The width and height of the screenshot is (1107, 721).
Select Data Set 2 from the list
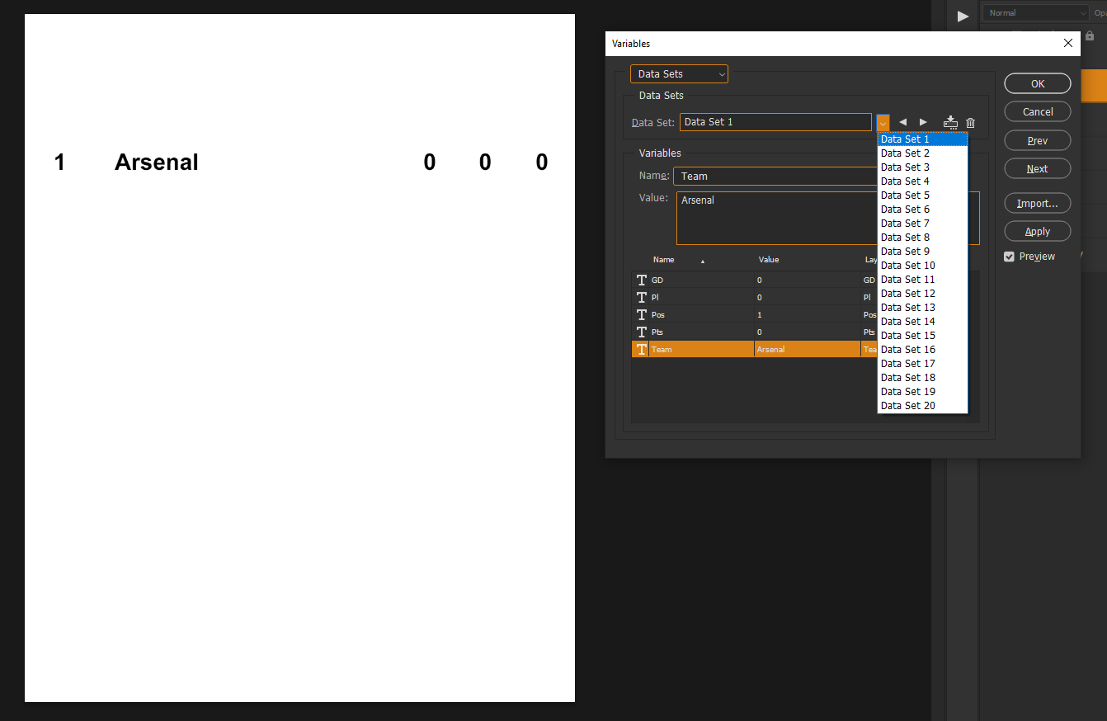922,153
